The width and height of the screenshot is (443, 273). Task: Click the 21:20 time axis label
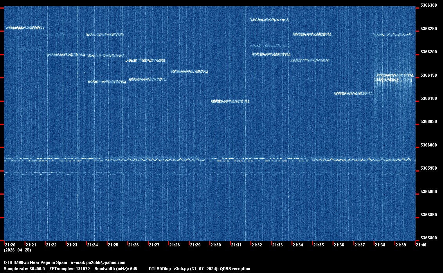[10, 245]
